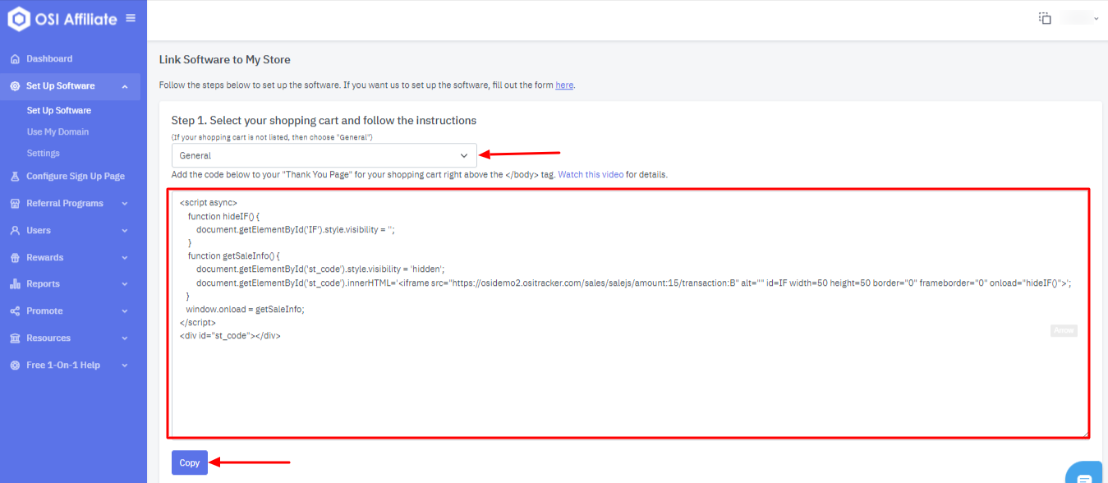The width and height of the screenshot is (1108, 483).
Task: Click the Reports bar chart icon
Action: pyautogui.click(x=15, y=284)
